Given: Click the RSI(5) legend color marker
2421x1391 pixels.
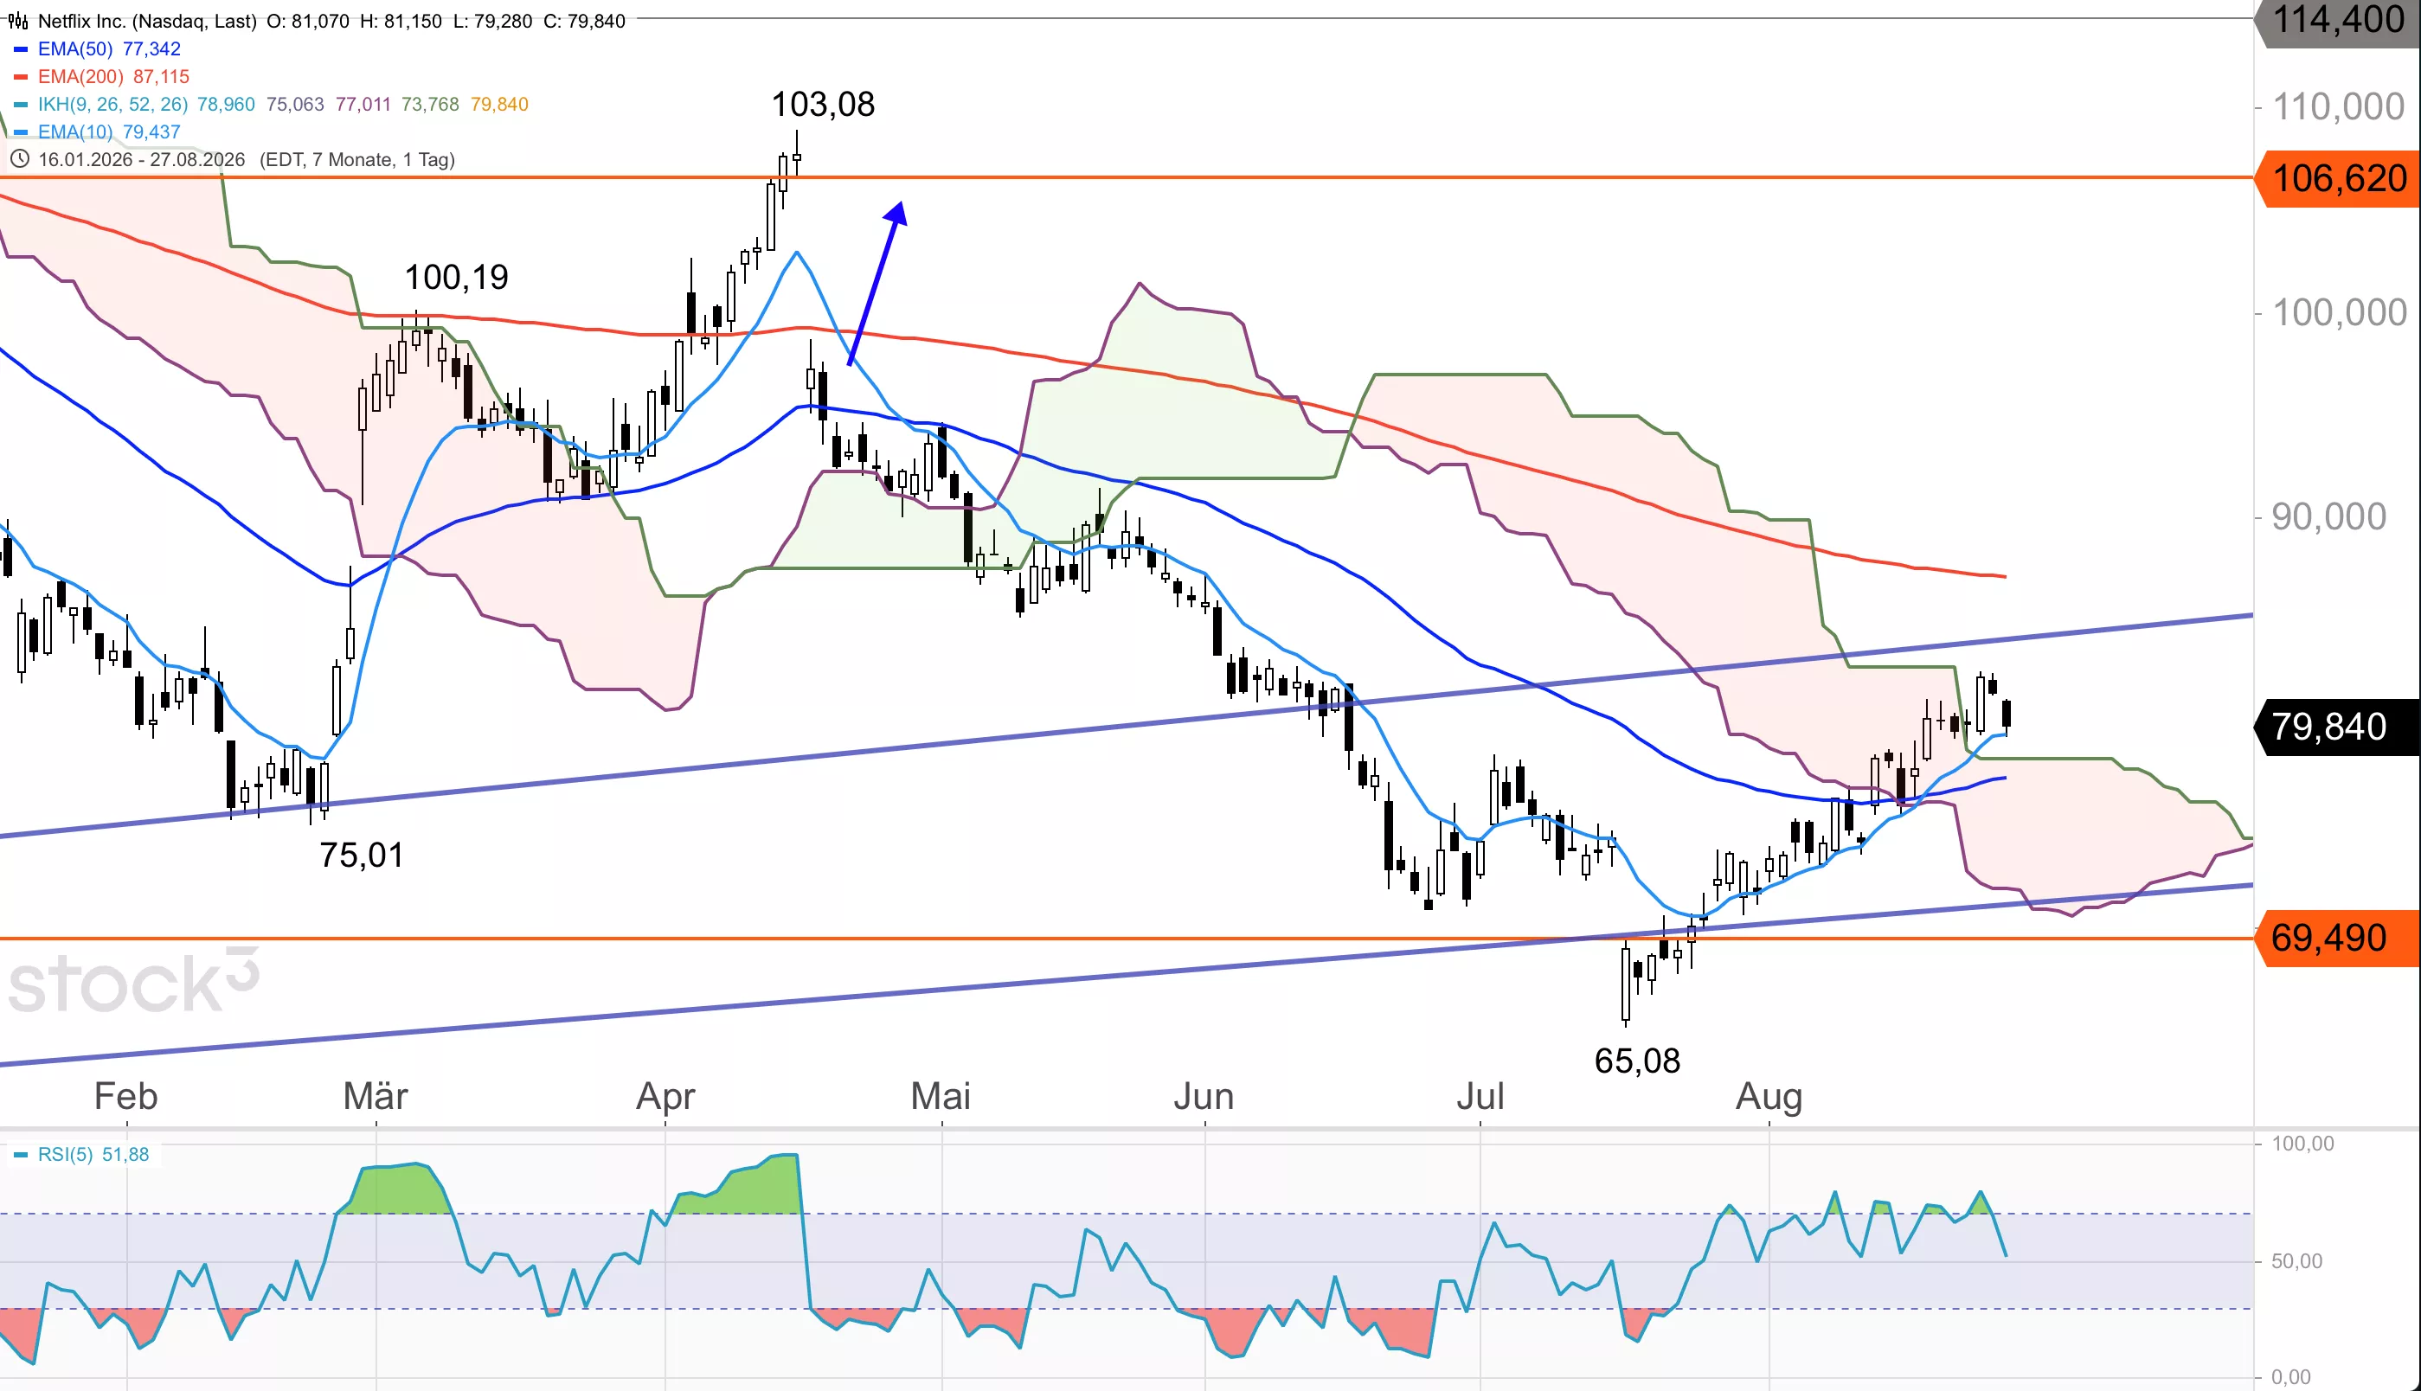Looking at the screenshot, I should coord(21,1155).
